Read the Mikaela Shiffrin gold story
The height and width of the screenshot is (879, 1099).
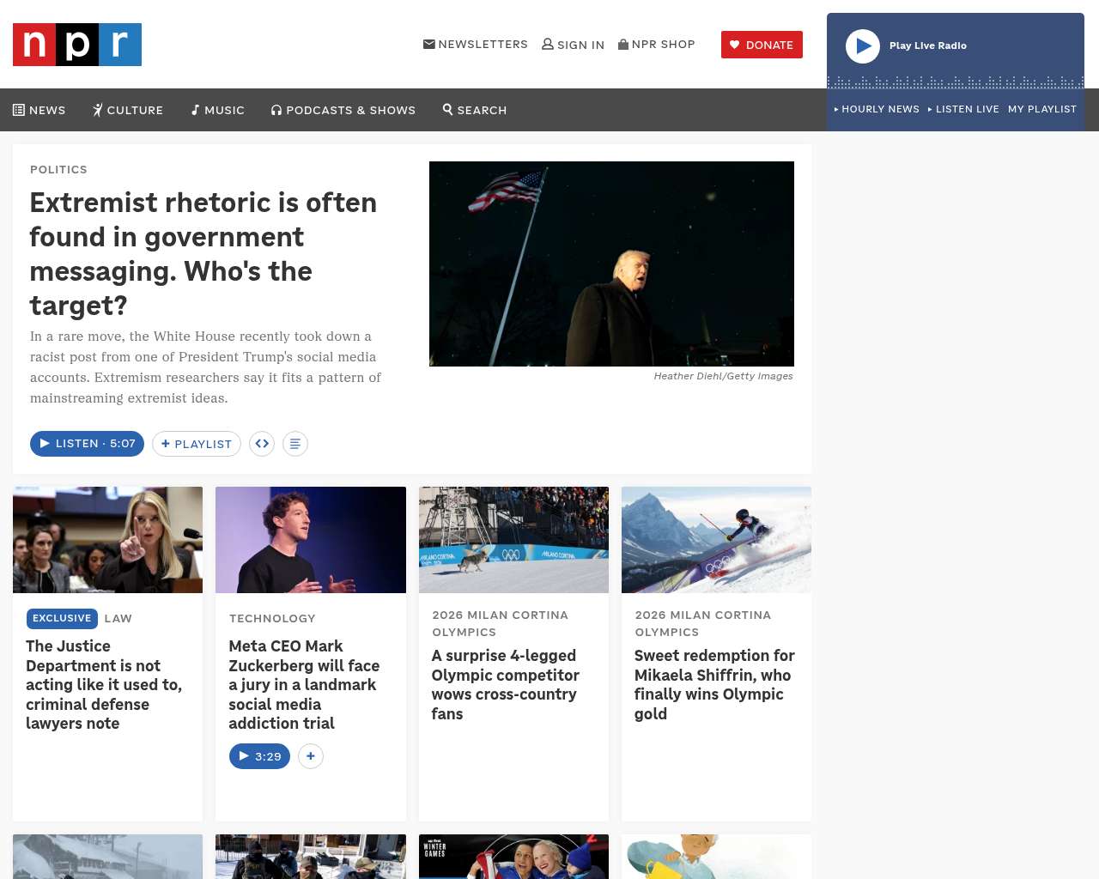click(x=714, y=685)
